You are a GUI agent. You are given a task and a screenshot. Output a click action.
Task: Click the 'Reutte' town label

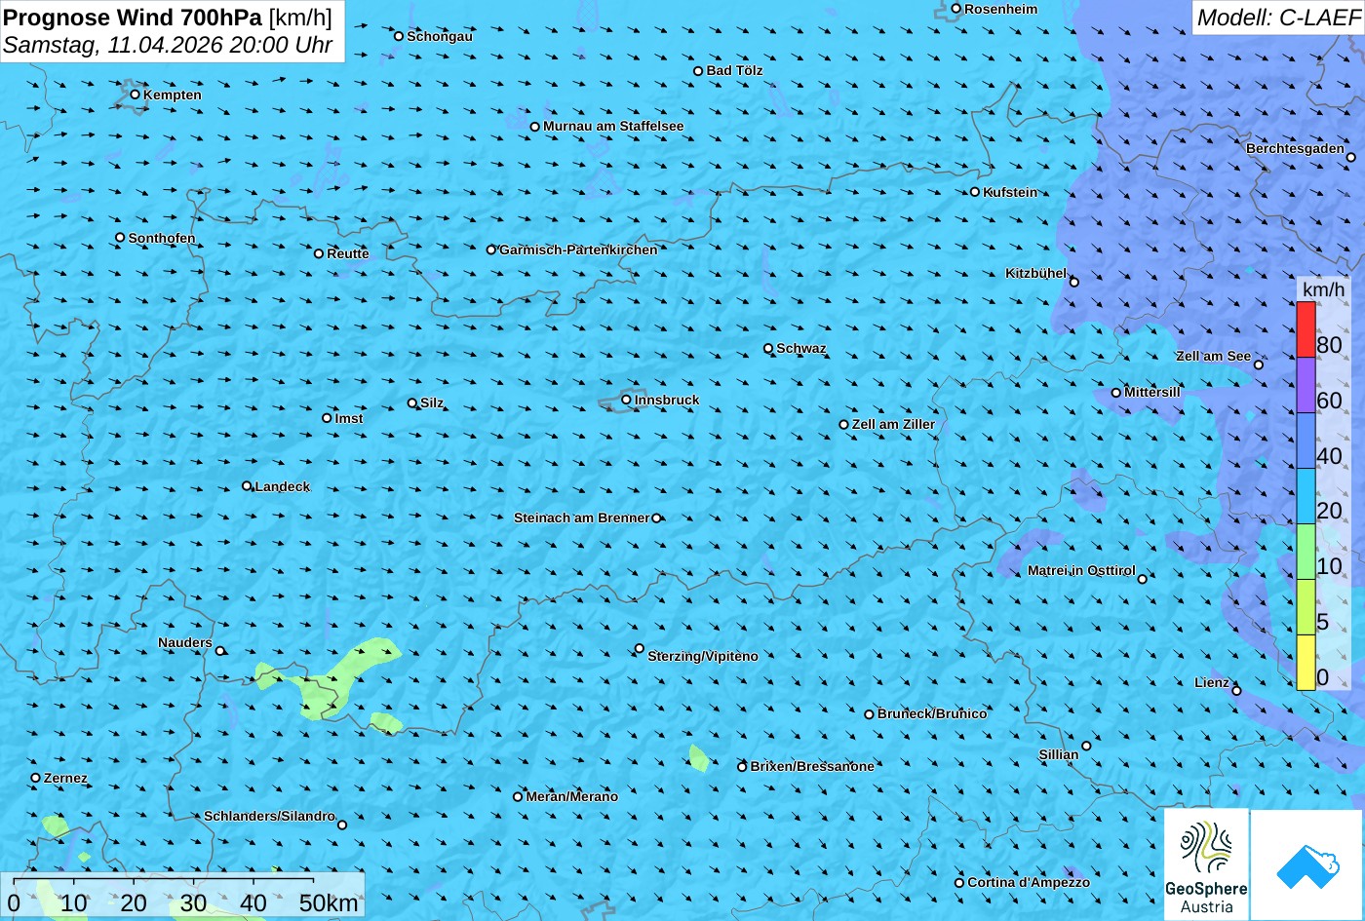point(348,253)
